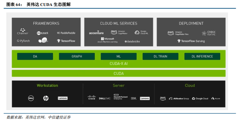Click the Cisco logo under Server
251x123 pixels.
pos(92,98)
